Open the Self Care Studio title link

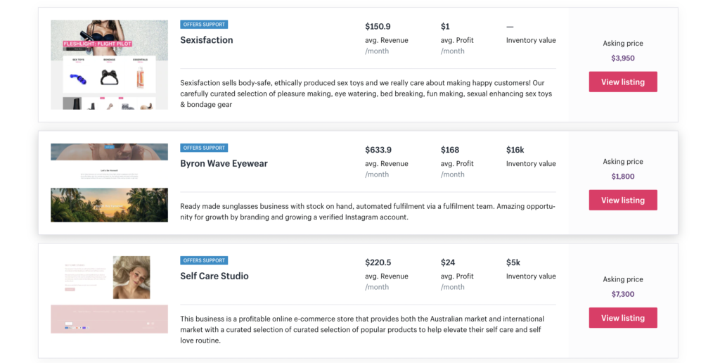coord(214,276)
